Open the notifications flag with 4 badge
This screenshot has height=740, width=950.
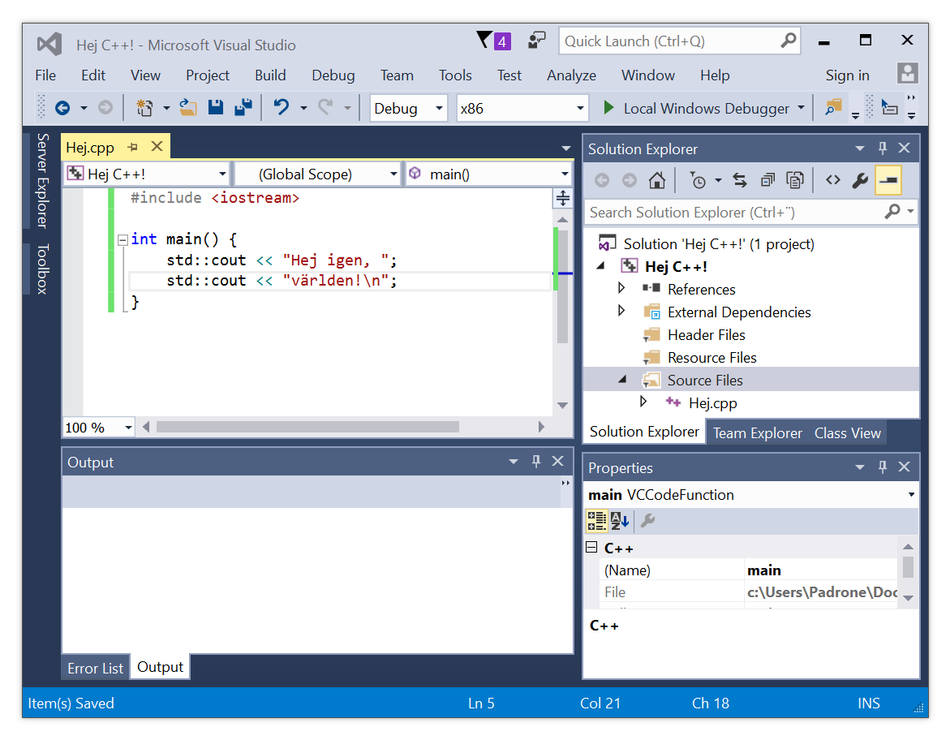pyautogui.click(x=494, y=41)
